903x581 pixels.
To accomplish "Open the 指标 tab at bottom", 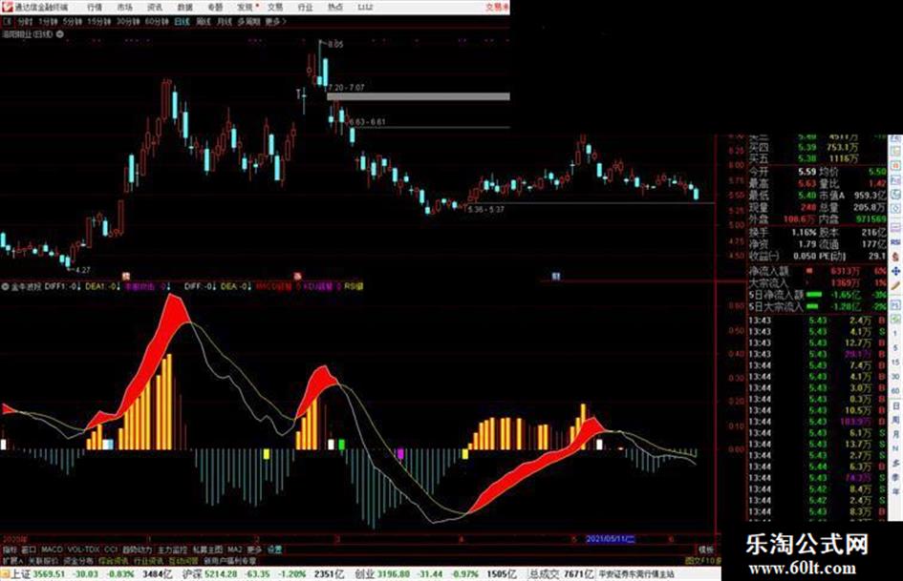I will coord(10,550).
